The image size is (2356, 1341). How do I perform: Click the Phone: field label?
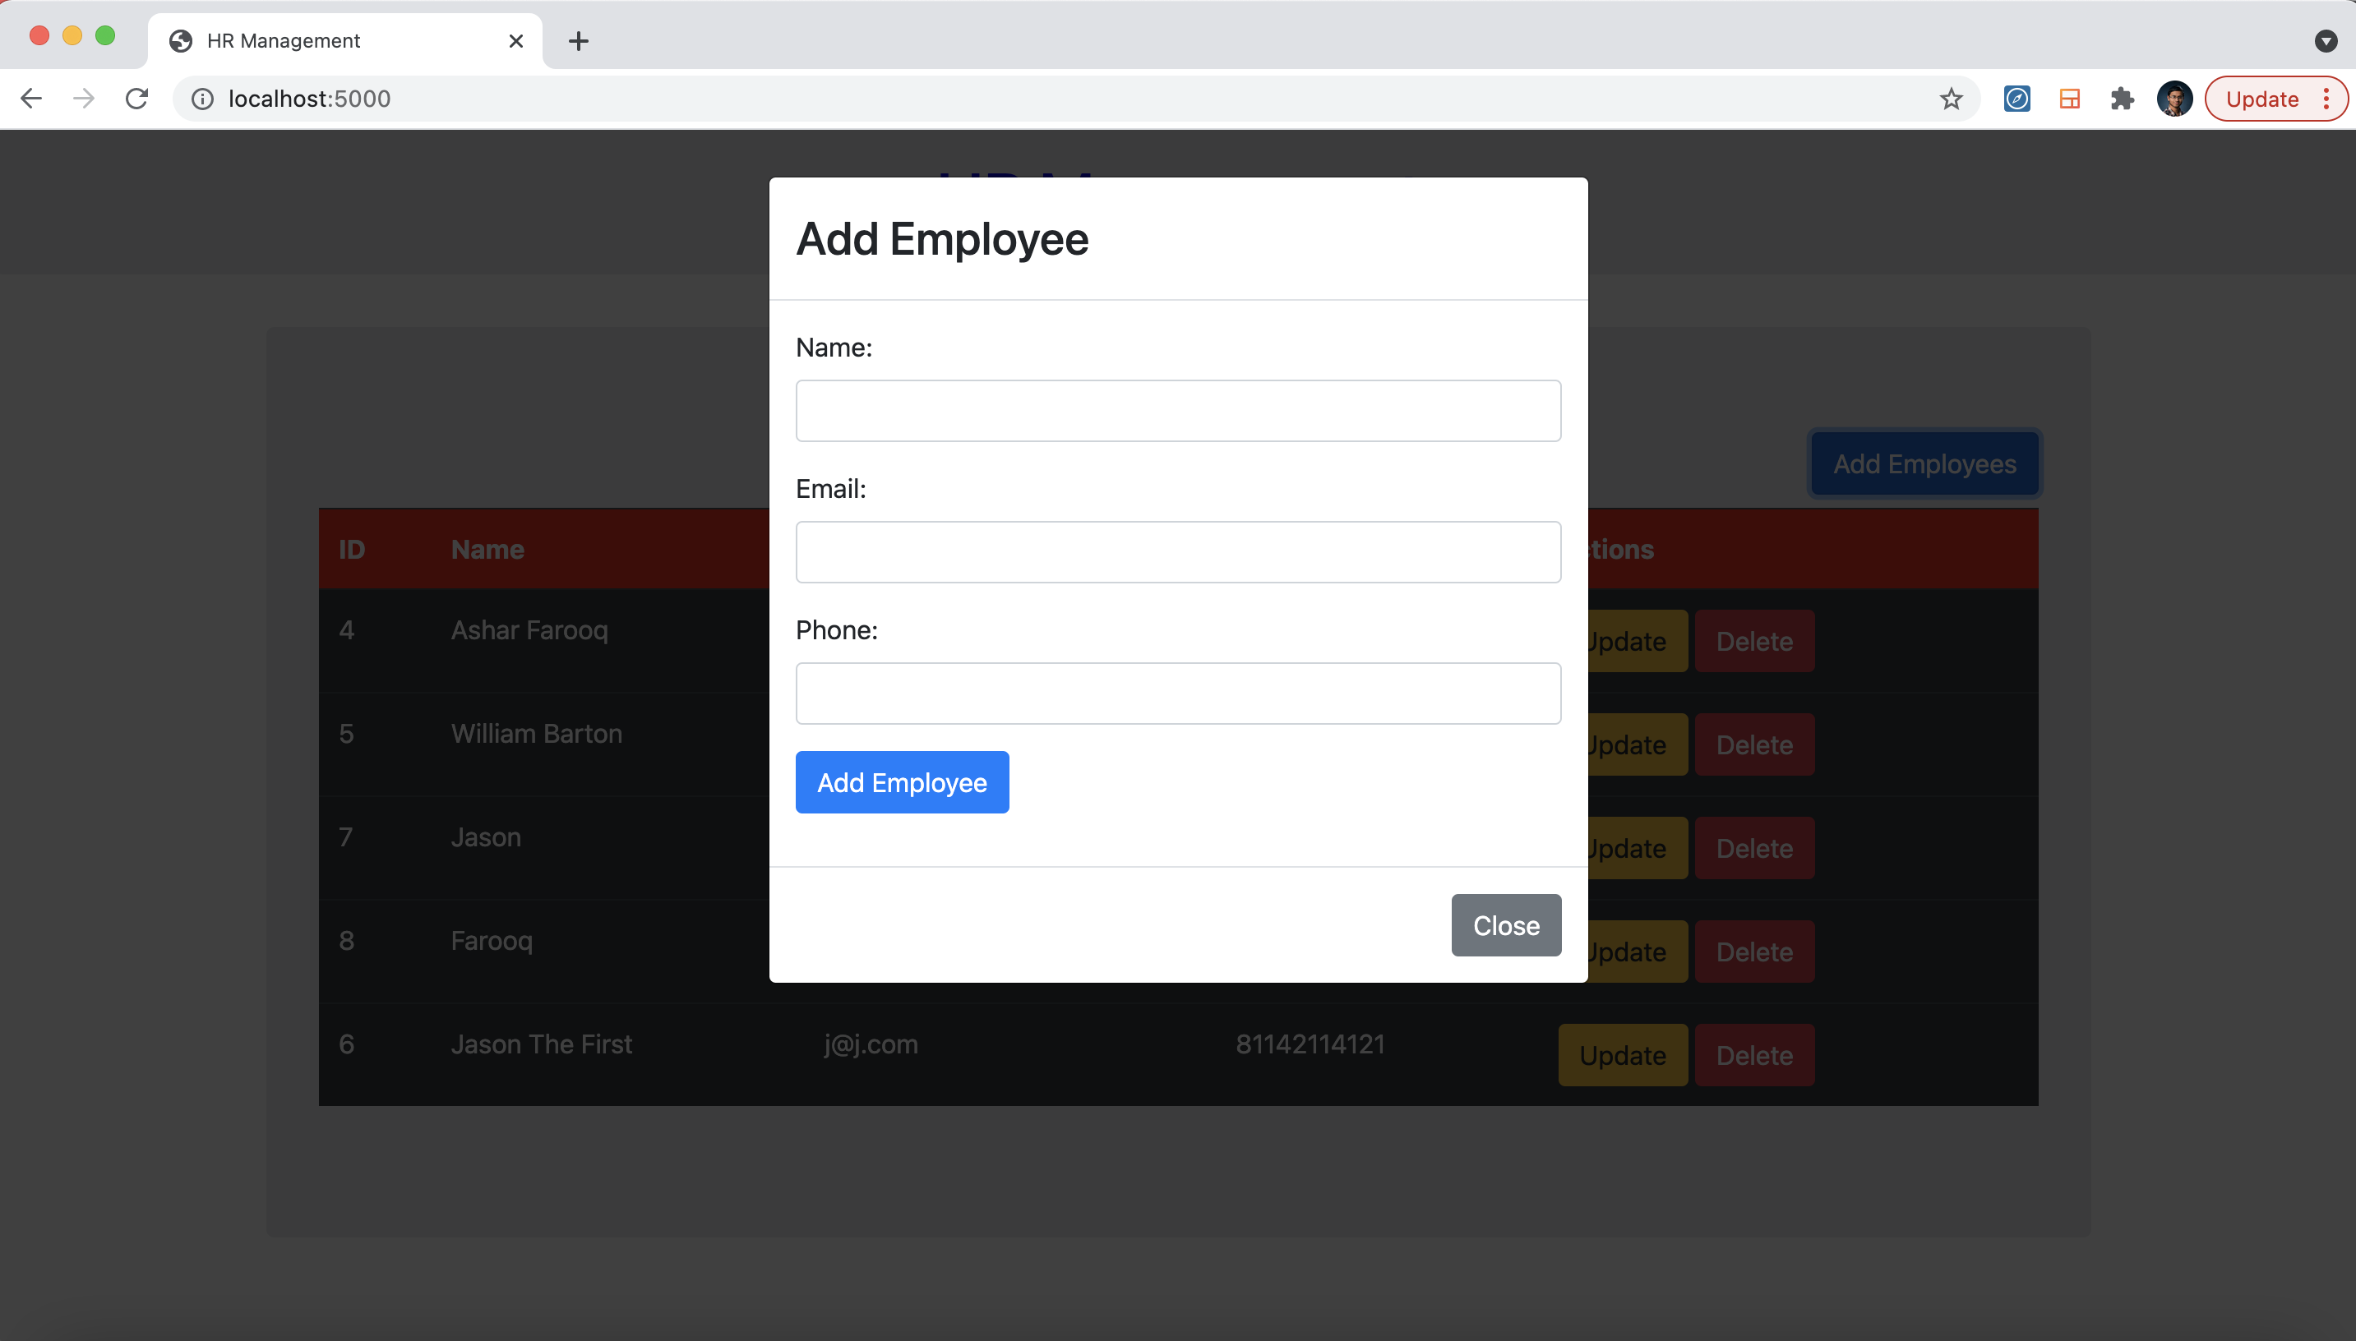point(836,630)
